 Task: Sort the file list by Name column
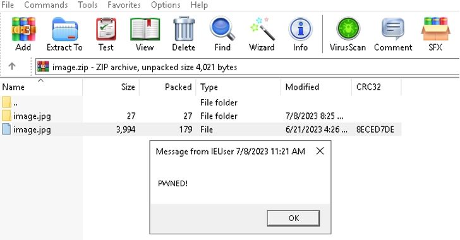[41, 87]
